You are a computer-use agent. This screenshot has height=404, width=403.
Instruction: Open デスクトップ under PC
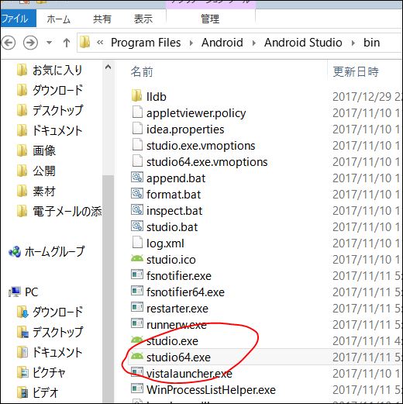(57, 332)
